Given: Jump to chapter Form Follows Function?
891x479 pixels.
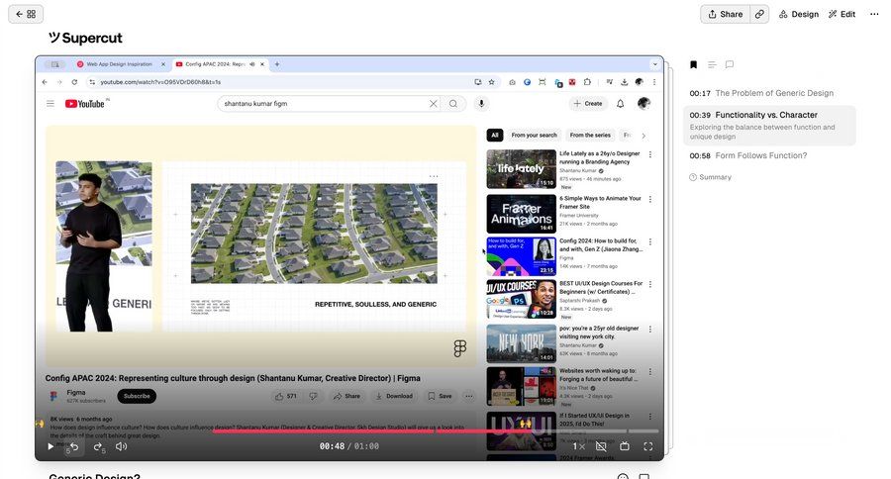Looking at the screenshot, I should 748,155.
